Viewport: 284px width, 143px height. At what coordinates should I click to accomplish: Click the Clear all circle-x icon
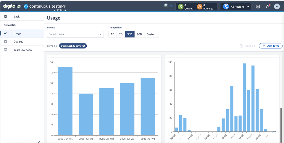click(241, 46)
